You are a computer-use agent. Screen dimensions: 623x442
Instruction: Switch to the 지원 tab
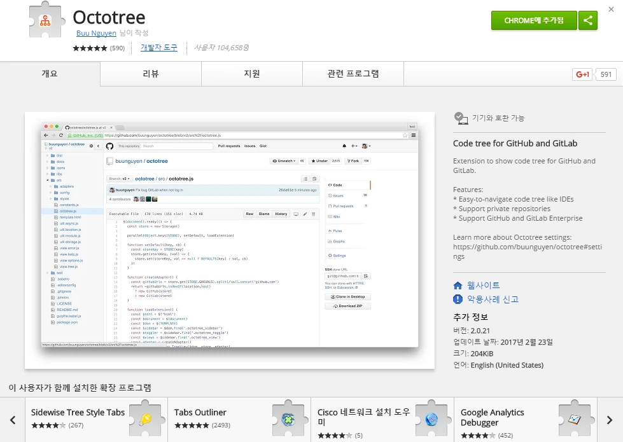(x=252, y=74)
